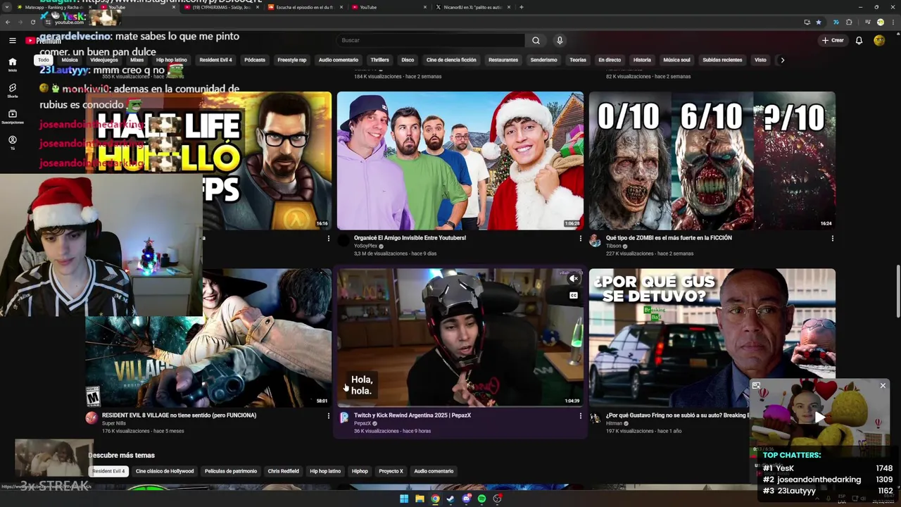The width and height of the screenshot is (901, 507).
Task: Select the Música soul filter chip
Action: [x=676, y=60]
